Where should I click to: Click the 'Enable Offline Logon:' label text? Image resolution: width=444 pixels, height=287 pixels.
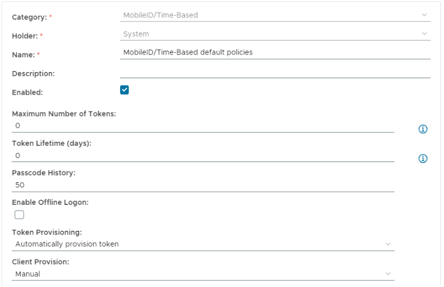(50, 202)
